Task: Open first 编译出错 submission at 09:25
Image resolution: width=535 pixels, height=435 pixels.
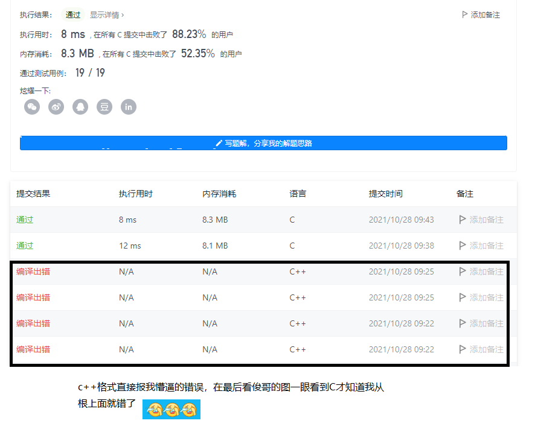Action: (33, 271)
